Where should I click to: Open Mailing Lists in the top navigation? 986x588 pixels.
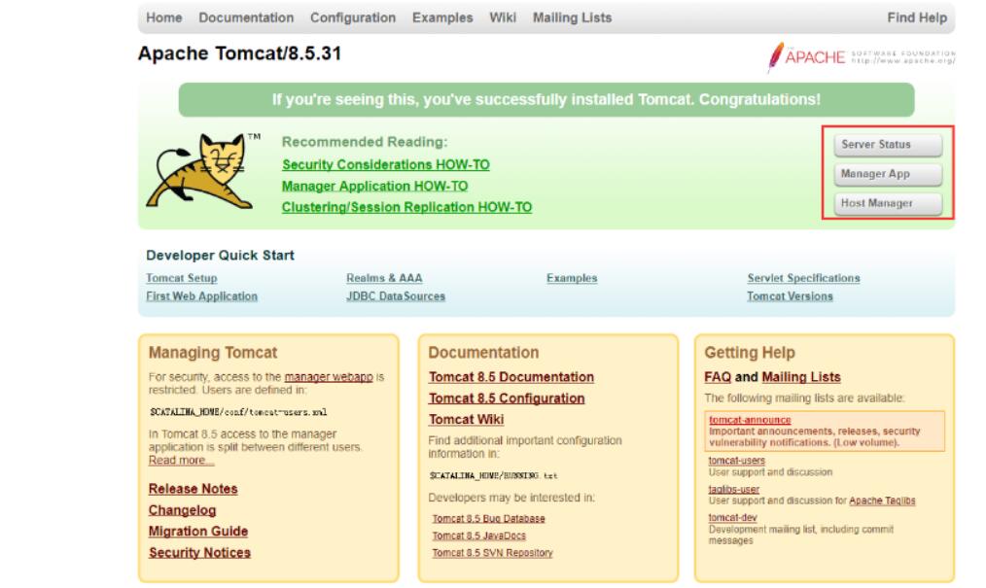572,17
